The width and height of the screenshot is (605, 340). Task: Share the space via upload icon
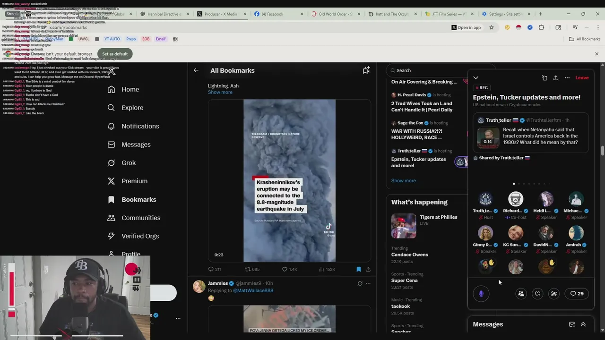(x=556, y=77)
